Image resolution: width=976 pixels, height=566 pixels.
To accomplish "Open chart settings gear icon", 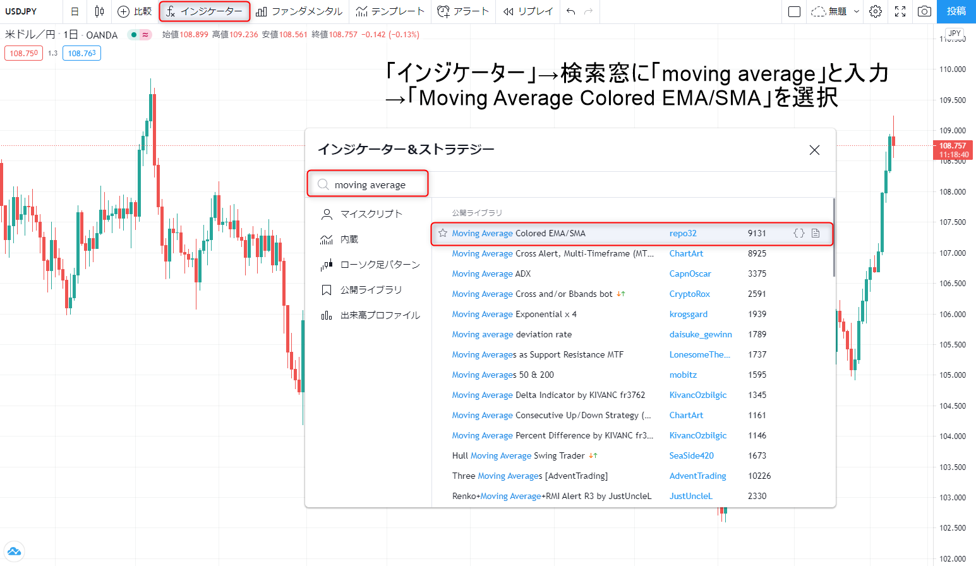I will coord(876,11).
